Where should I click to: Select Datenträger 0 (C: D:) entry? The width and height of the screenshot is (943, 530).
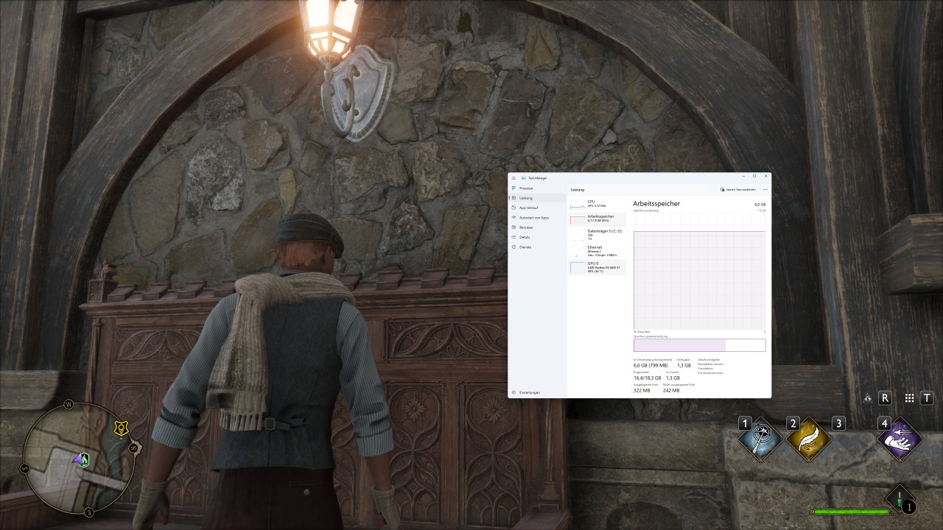coord(597,235)
